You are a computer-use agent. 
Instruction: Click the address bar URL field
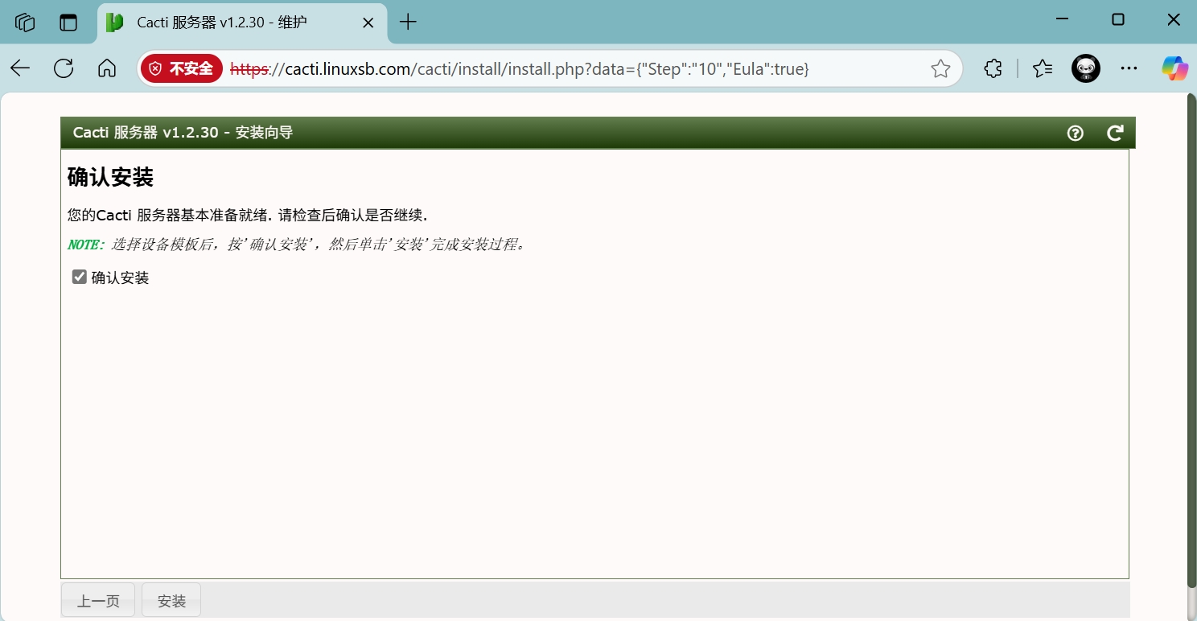click(563, 69)
